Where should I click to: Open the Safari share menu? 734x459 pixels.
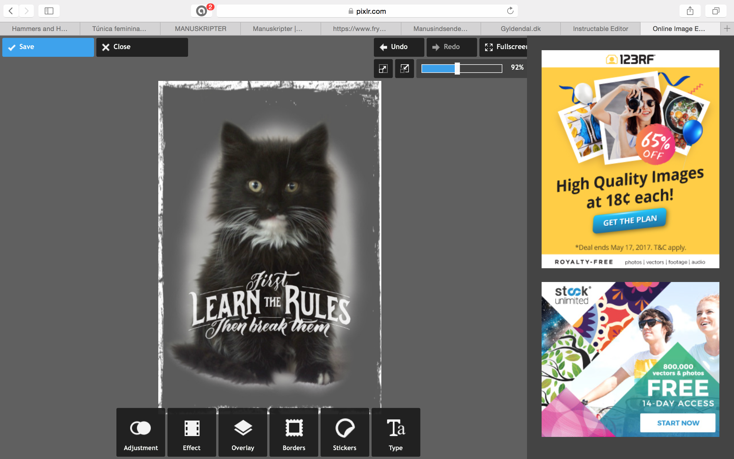point(690,11)
